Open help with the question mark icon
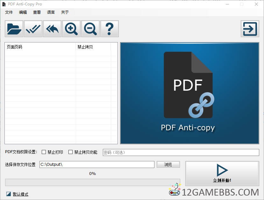This screenshot has width=264, height=200. (x=110, y=29)
